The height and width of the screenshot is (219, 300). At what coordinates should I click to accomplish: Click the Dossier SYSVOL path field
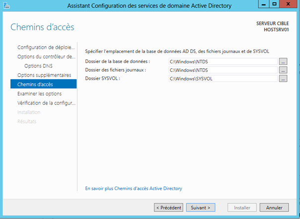pos(222,78)
